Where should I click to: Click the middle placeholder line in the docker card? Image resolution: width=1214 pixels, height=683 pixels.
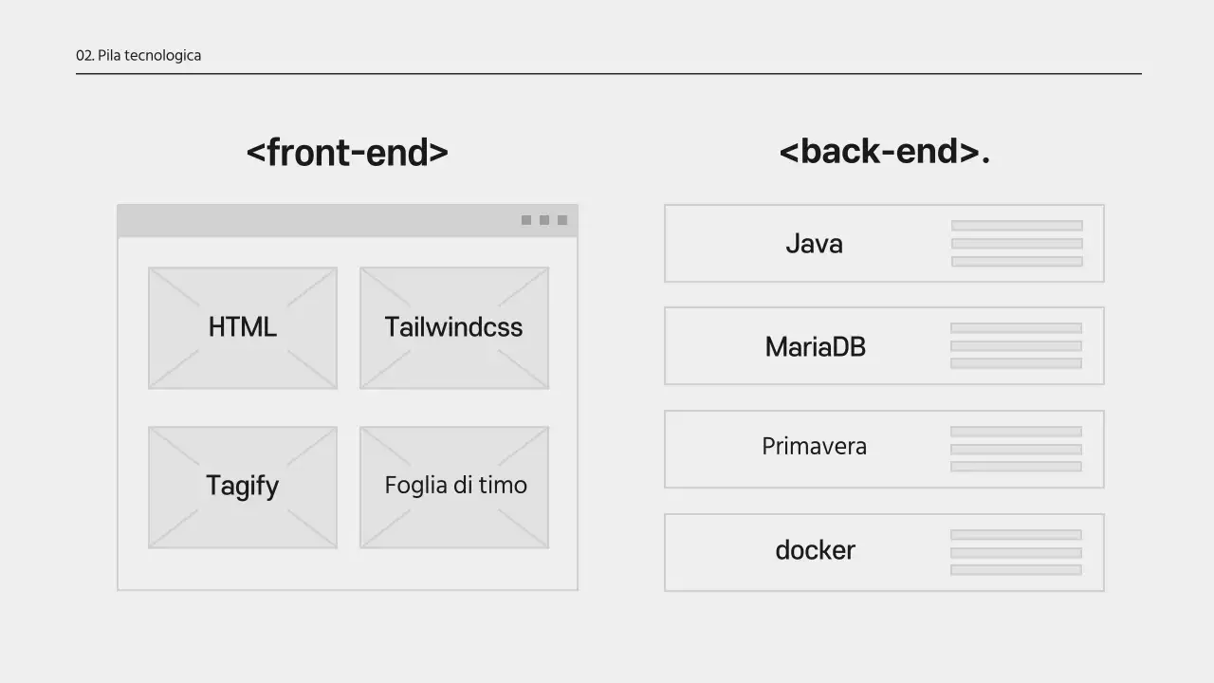(x=1016, y=552)
